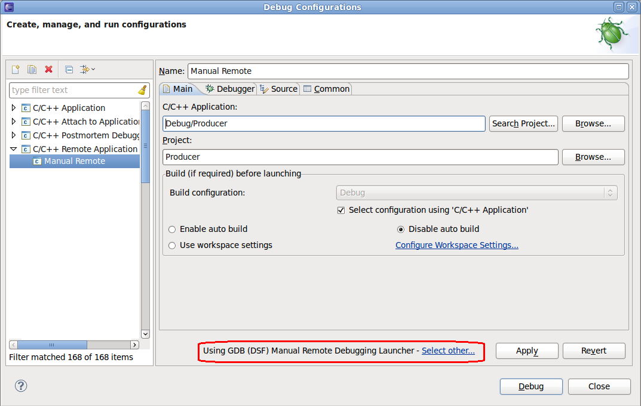Browse for the C/C++ Application file
The height and width of the screenshot is (406, 641).
(x=593, y=123)
